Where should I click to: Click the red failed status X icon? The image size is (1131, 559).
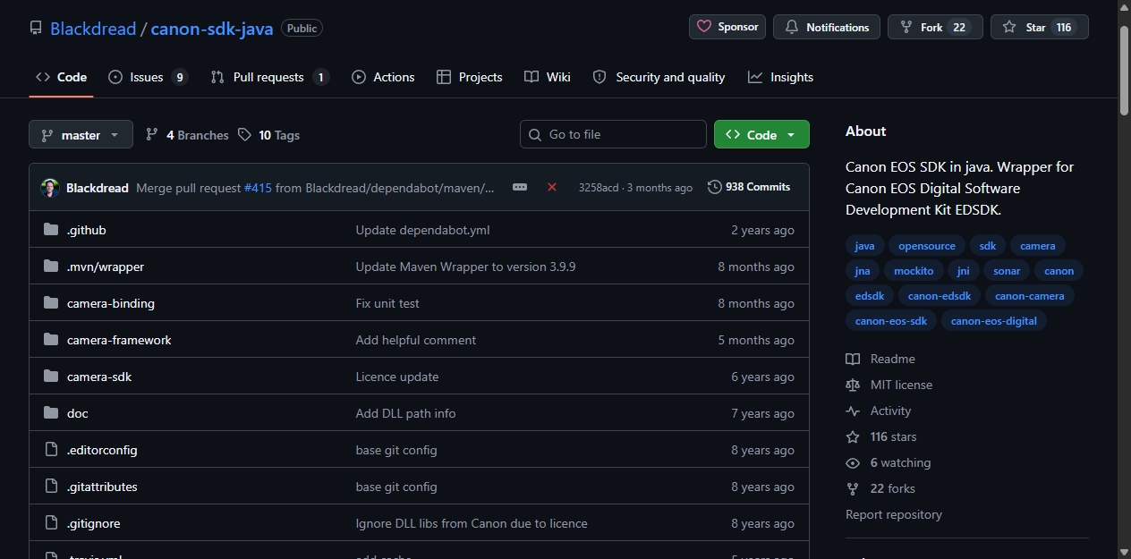[552, 187]
